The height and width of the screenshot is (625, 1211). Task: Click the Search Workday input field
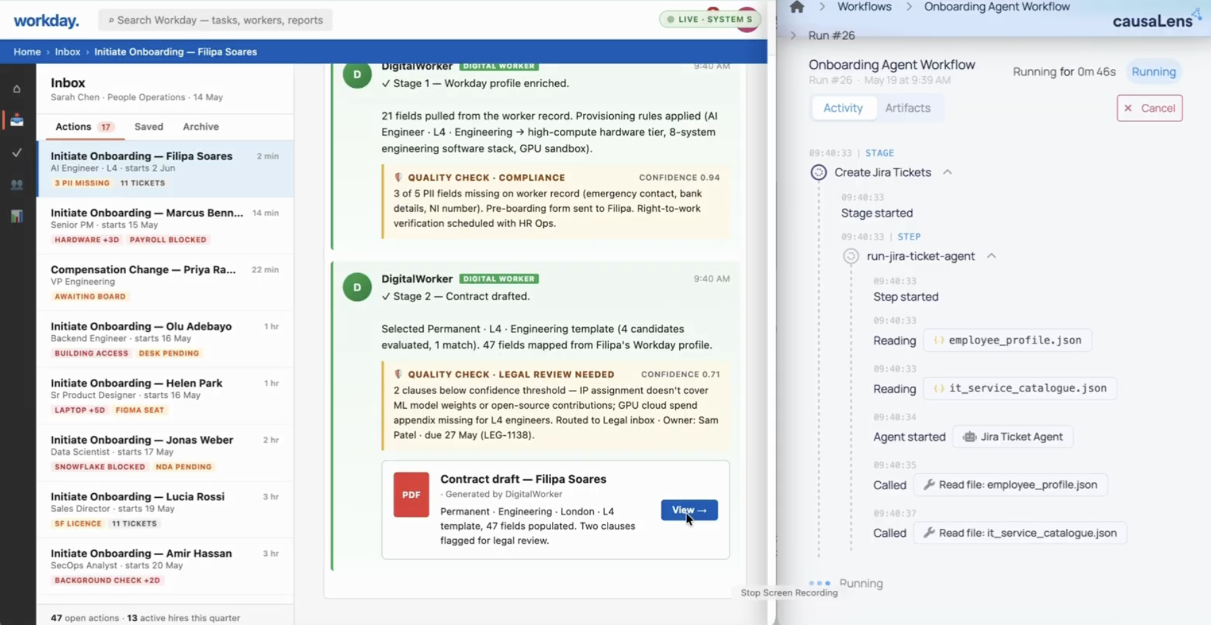click(x=215, y=20)
